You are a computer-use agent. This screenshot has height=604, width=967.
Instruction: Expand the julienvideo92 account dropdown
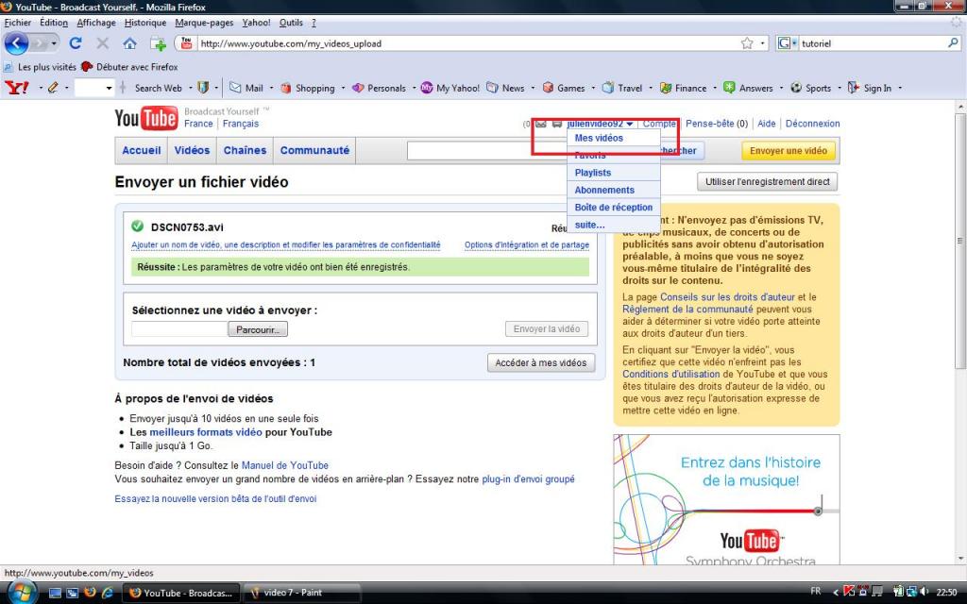(x=629, y=124)
